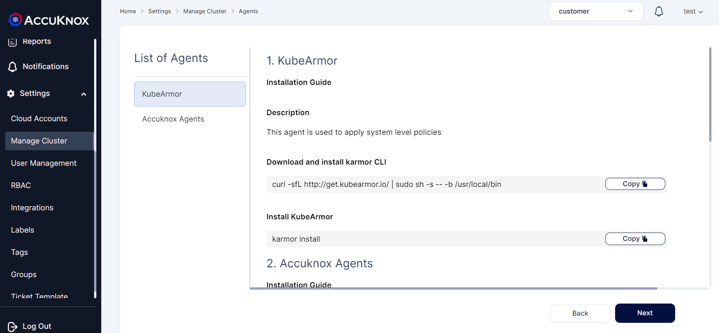Screen dimensions: 719x333
Task: Click Agents breadcrumb
Action: point(248,11)
